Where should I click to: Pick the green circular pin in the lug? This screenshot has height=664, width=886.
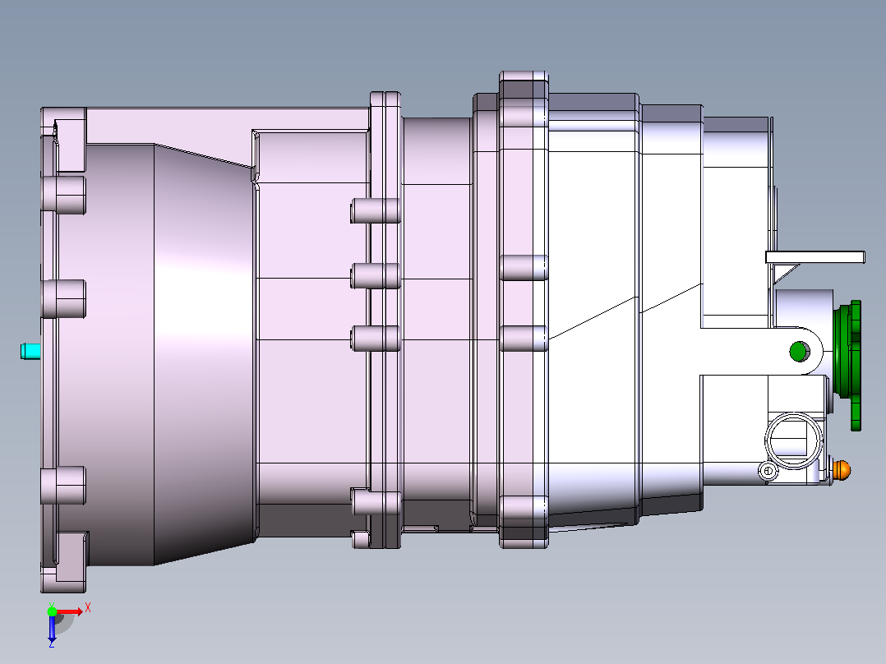799,351
